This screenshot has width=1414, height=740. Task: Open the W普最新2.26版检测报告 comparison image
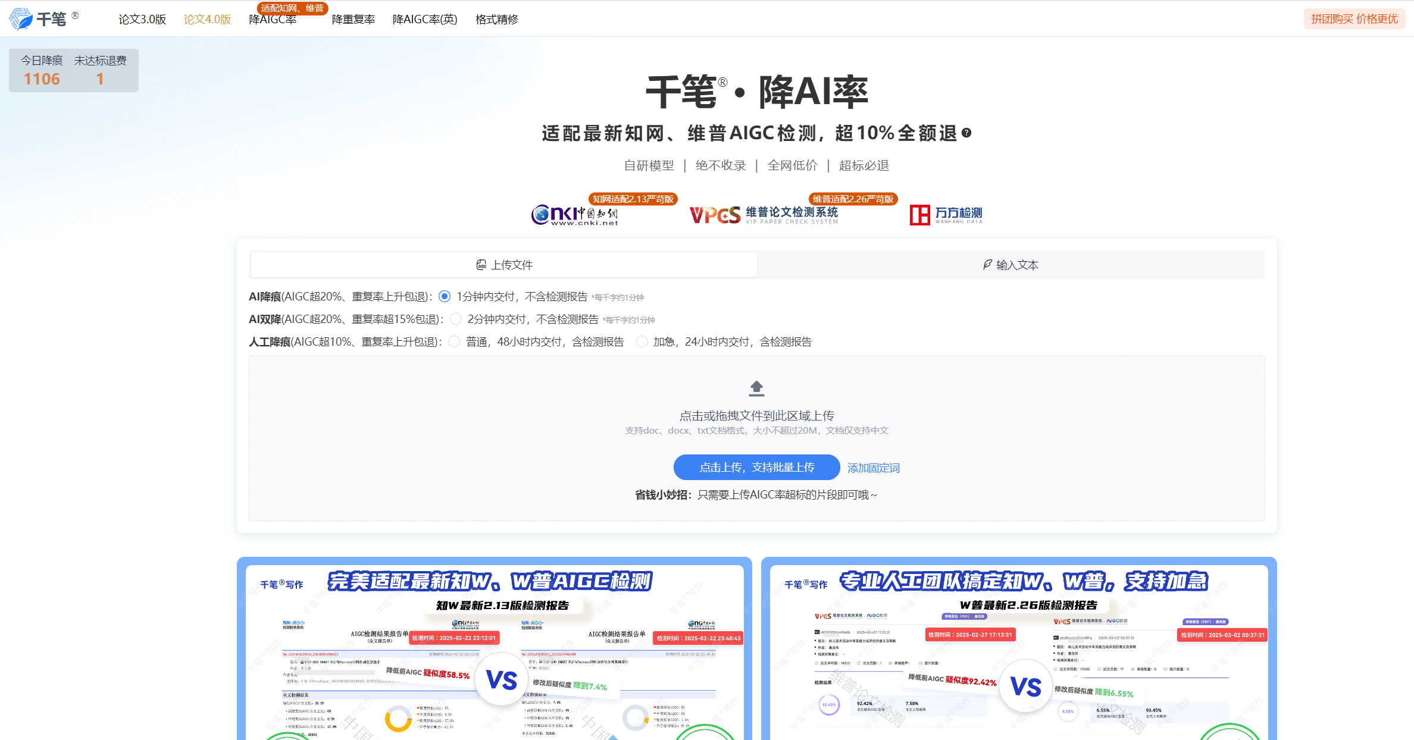coord(1019,648)
